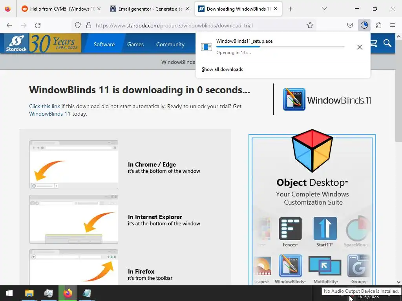402x301 pixels.
Task: Open the Games menu
Action: click(135, 44)
